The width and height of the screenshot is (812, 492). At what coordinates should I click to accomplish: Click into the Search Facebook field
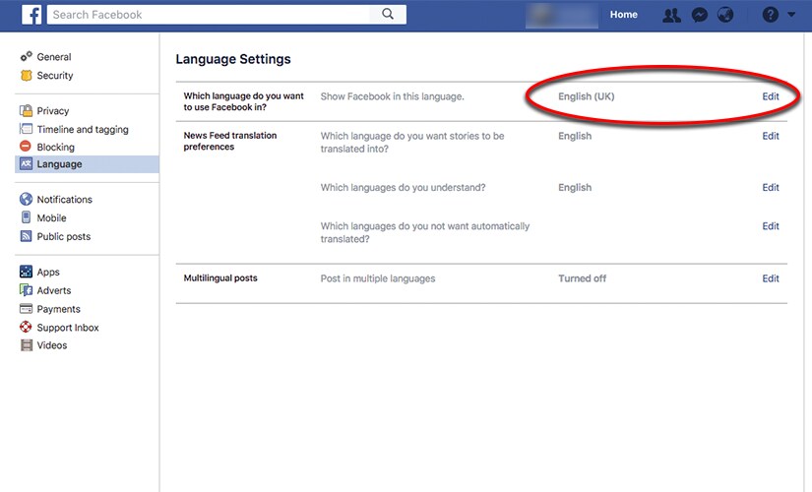[209, 15]
